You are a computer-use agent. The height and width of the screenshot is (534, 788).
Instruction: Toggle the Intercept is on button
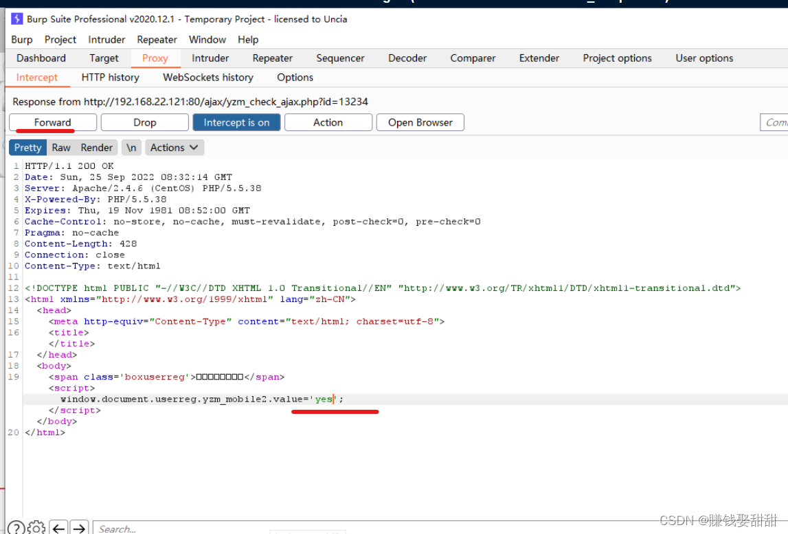click(x=236, y=122)
